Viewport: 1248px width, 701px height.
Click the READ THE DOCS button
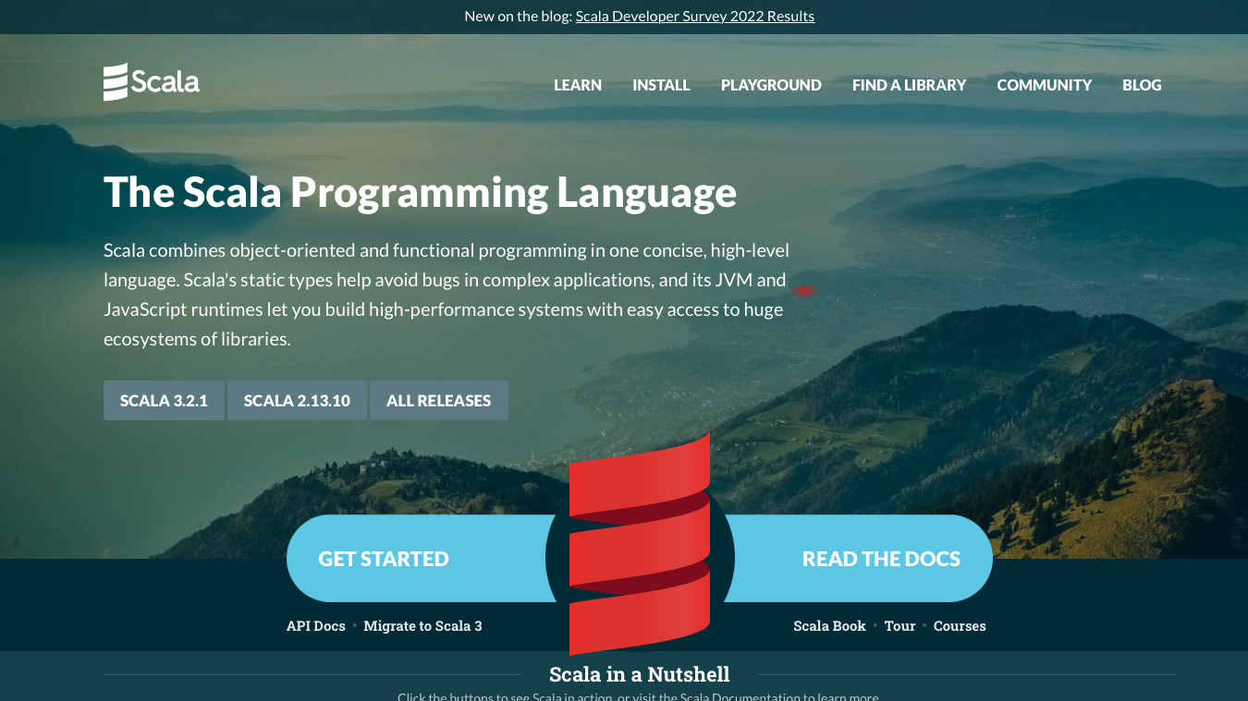[x=859, y=559]
